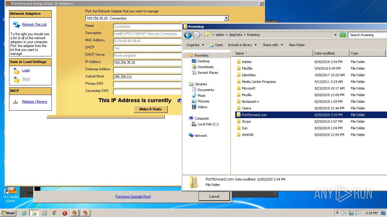Launch Internet Explorer from taskbar

(x=24, y=213)
